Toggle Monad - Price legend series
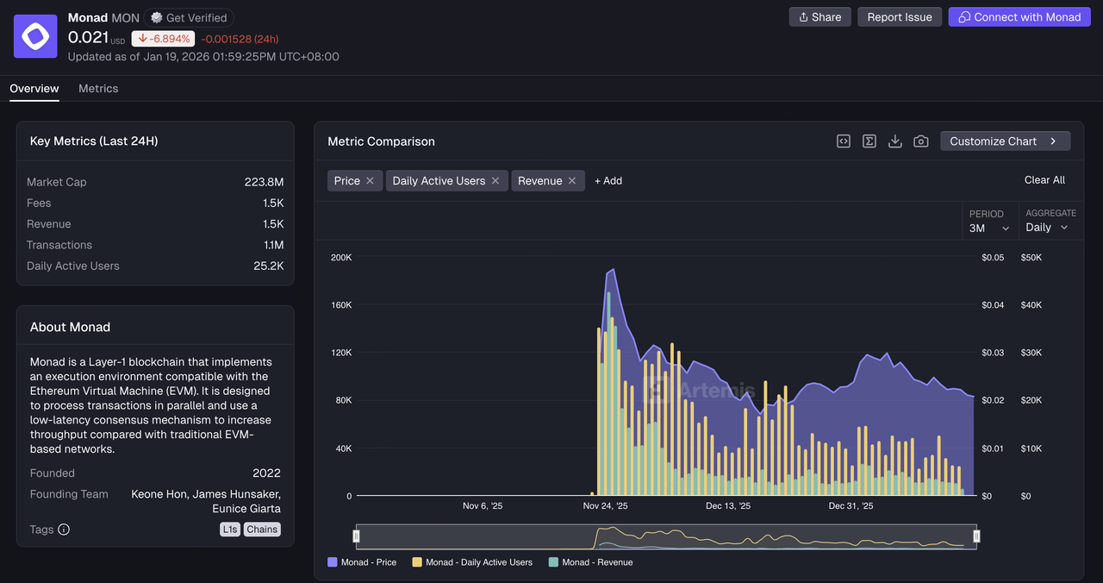Viewport: 1103px width, 583px height. pyautogui.click(x=362, y=562)
